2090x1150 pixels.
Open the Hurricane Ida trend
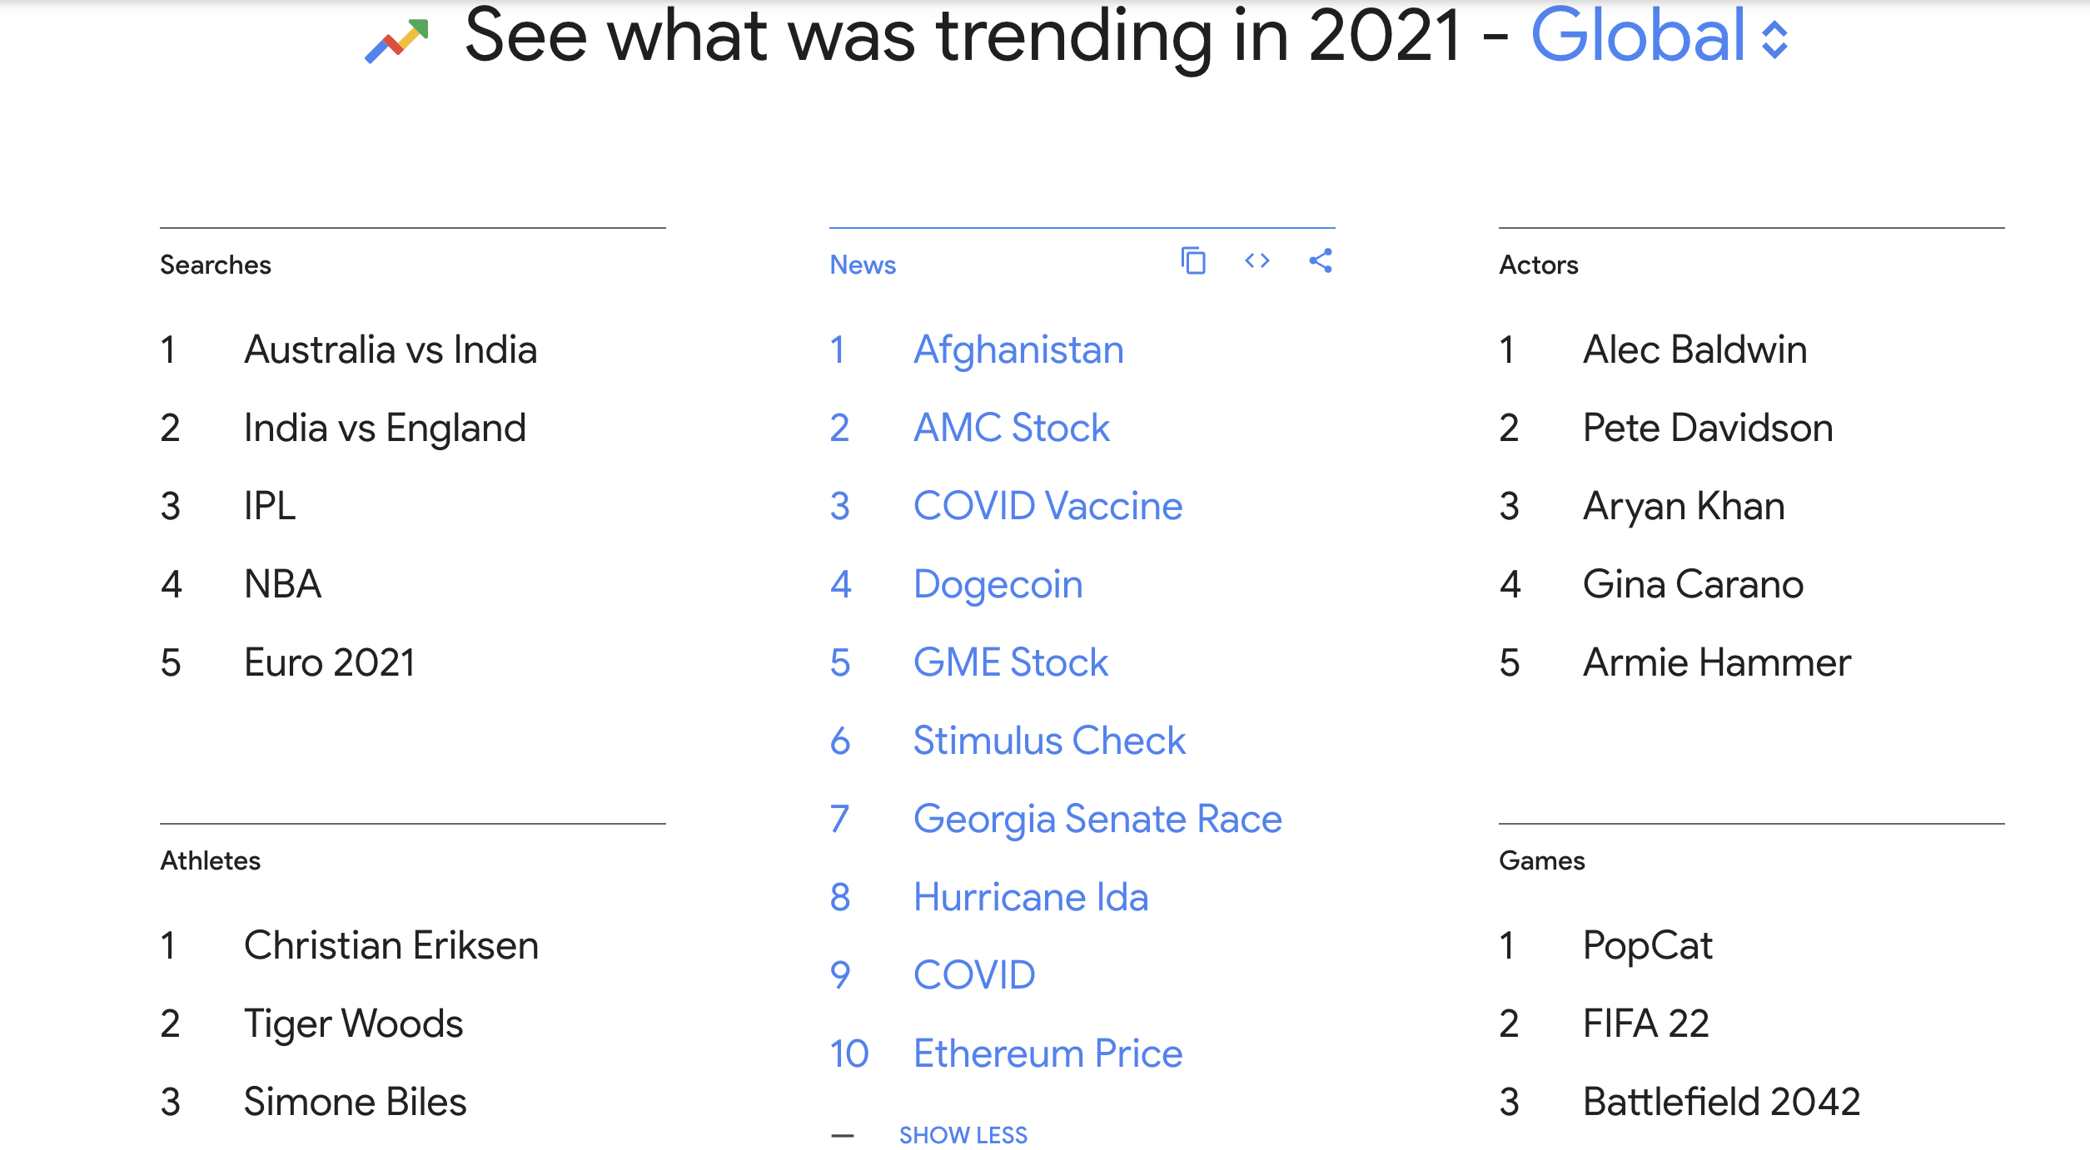pyautogui.click(x=1030, y=897)
